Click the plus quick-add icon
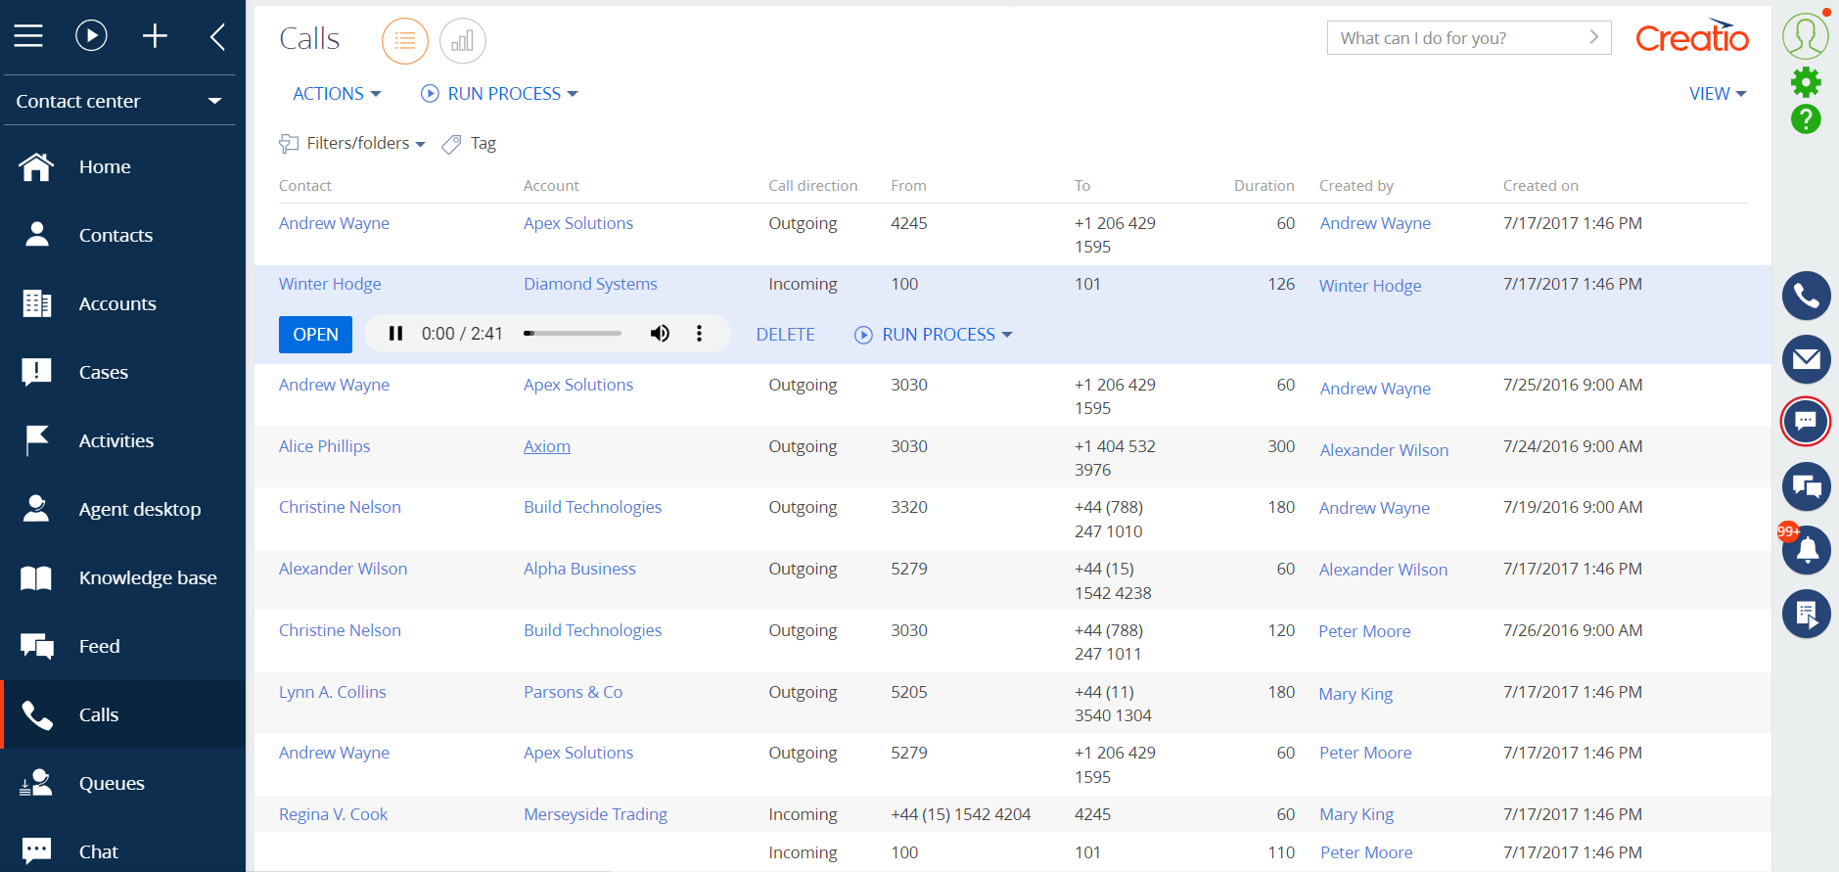Image resolution: width=1839 pixels, height=872 pixels. tap(155, 36)
